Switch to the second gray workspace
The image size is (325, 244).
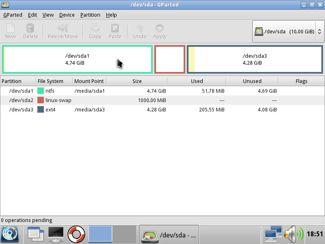pyautogui.click(x=124, y=234)
